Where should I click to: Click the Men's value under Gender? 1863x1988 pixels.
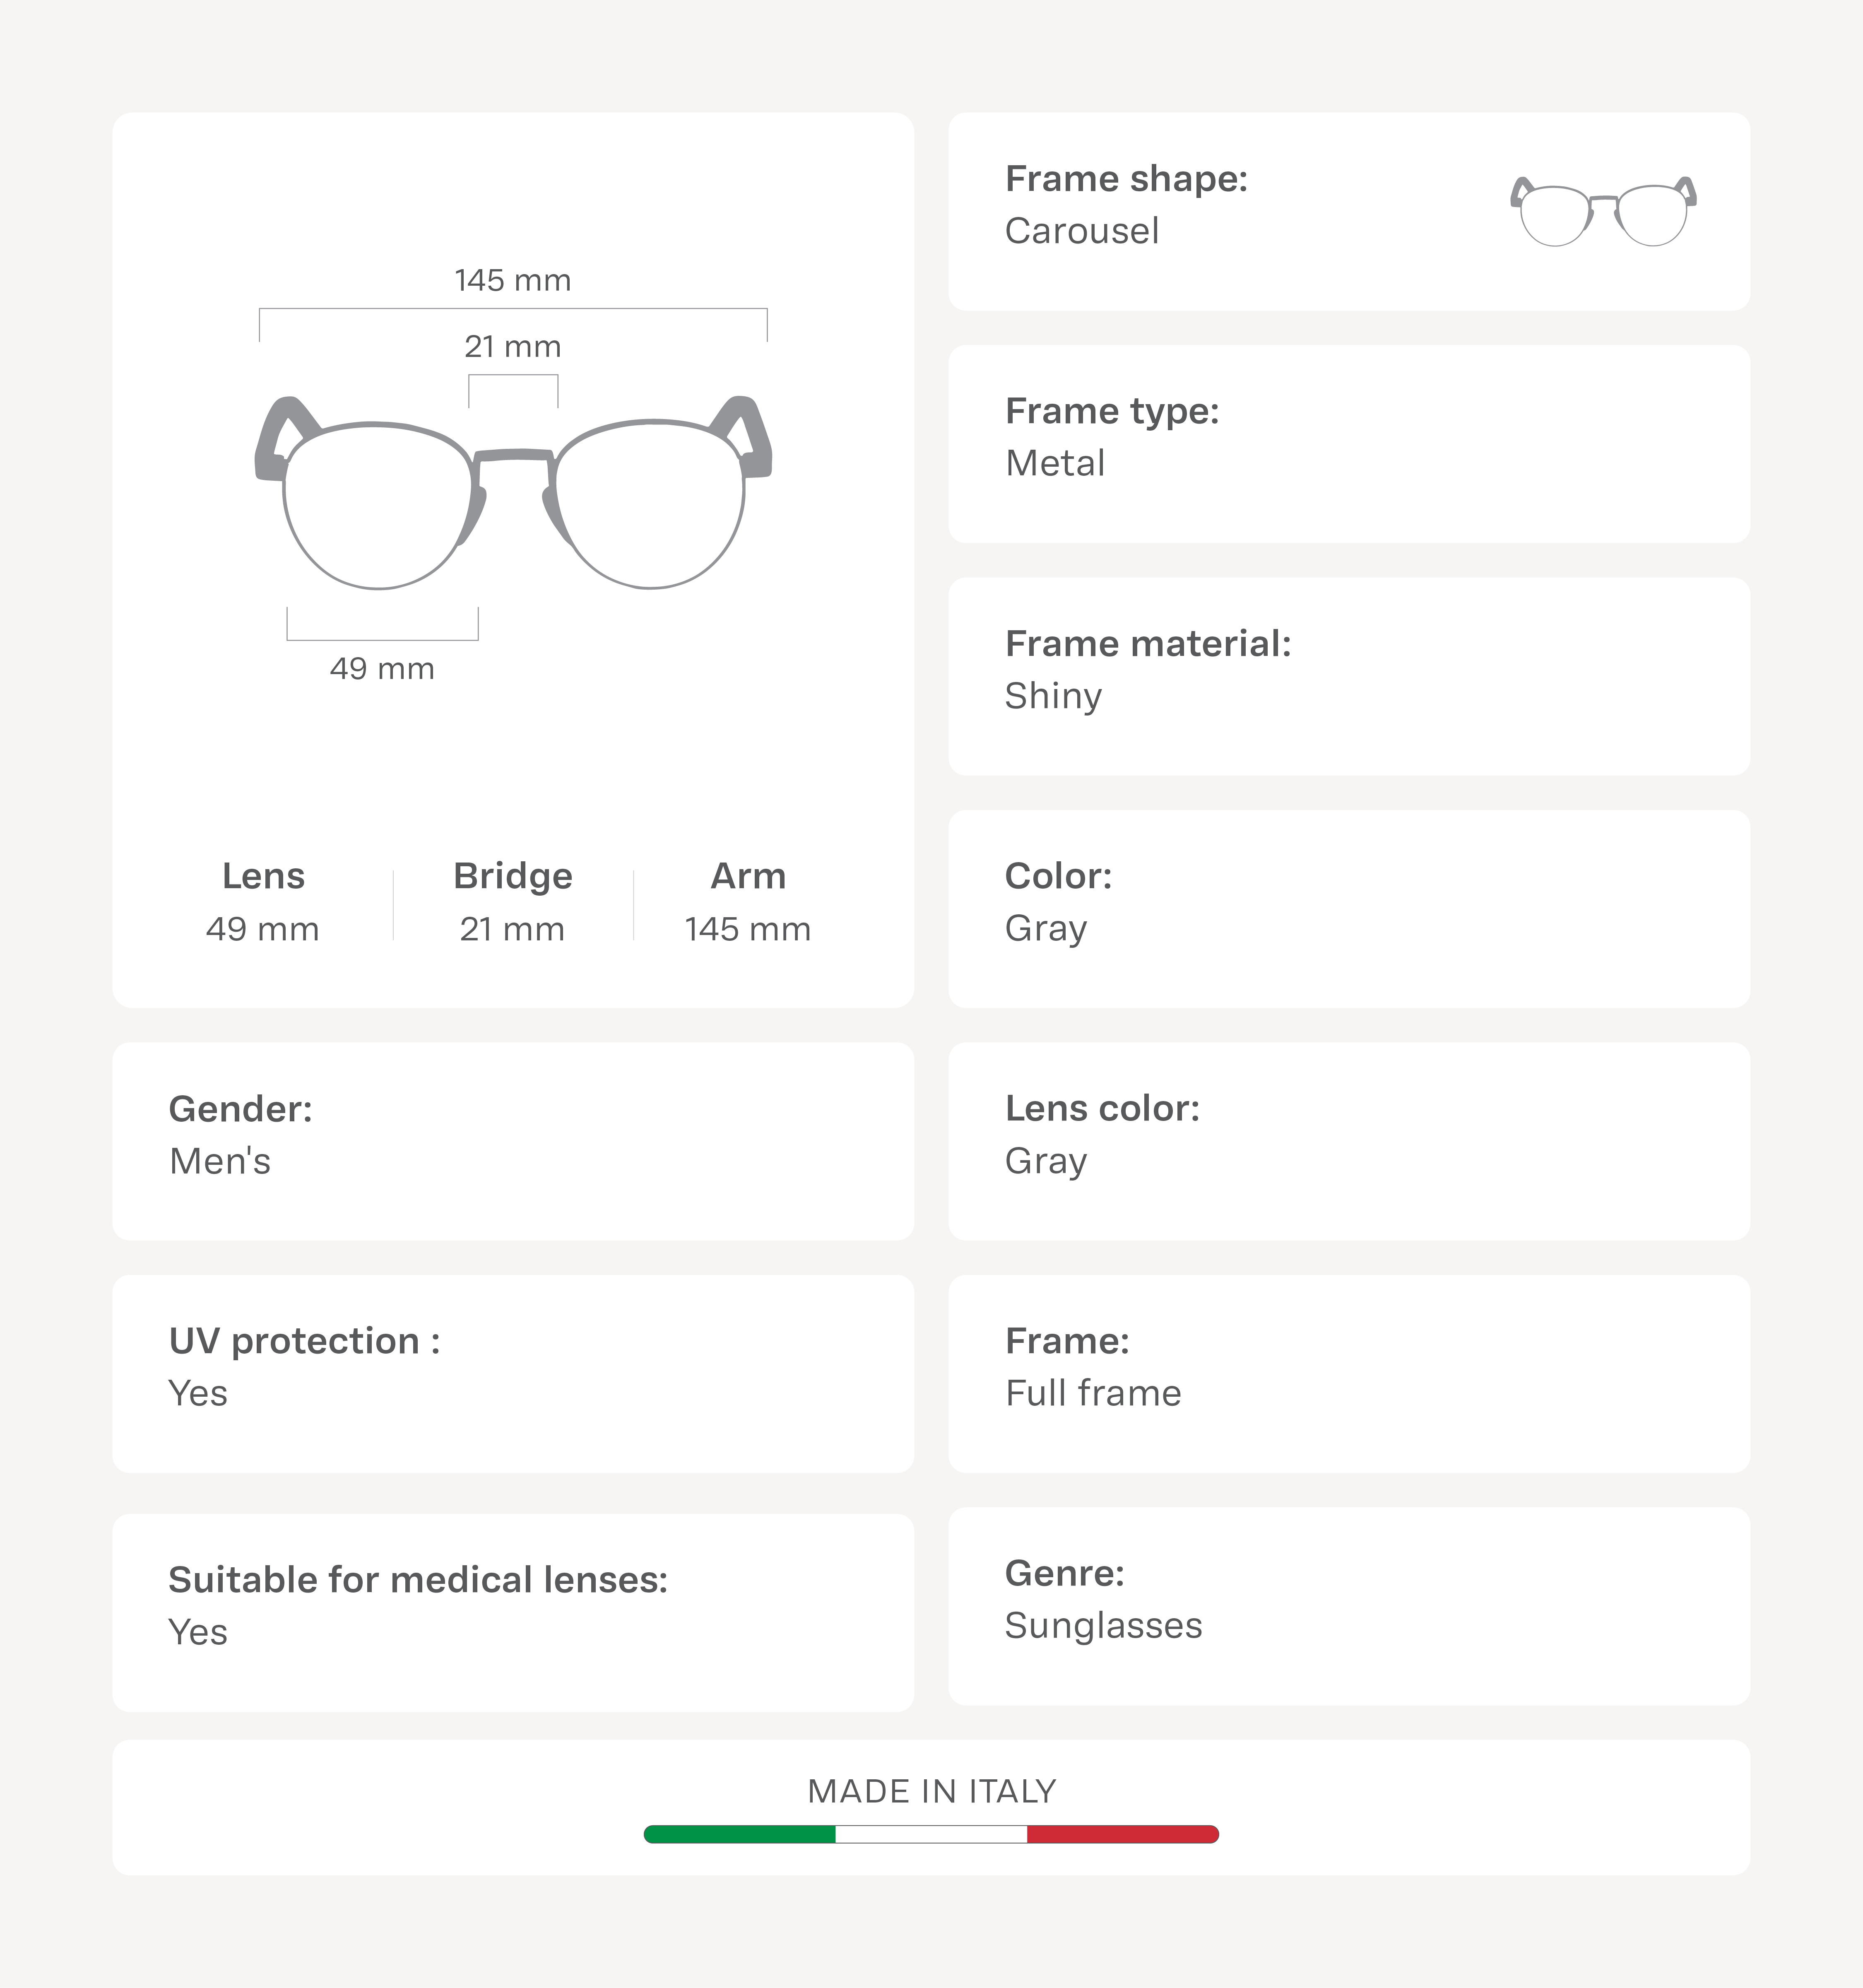[x=220, y=1161]
